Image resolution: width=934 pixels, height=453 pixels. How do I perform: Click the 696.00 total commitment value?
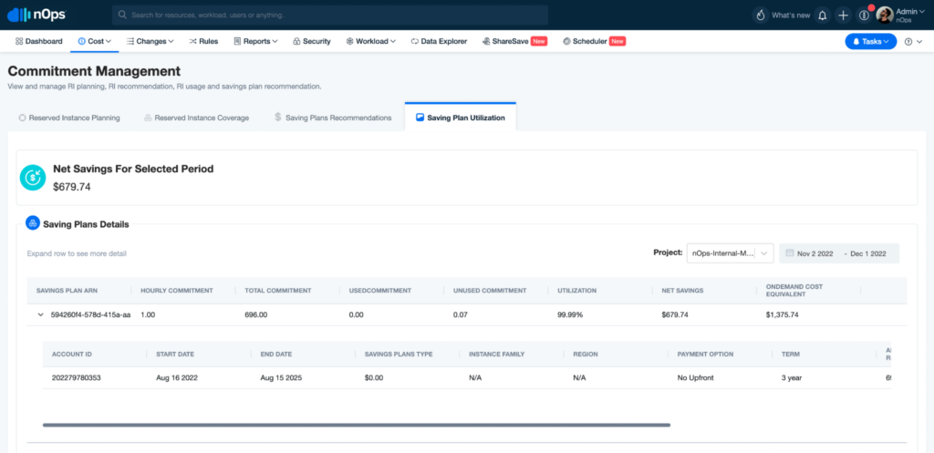click(x=255, y=314)
